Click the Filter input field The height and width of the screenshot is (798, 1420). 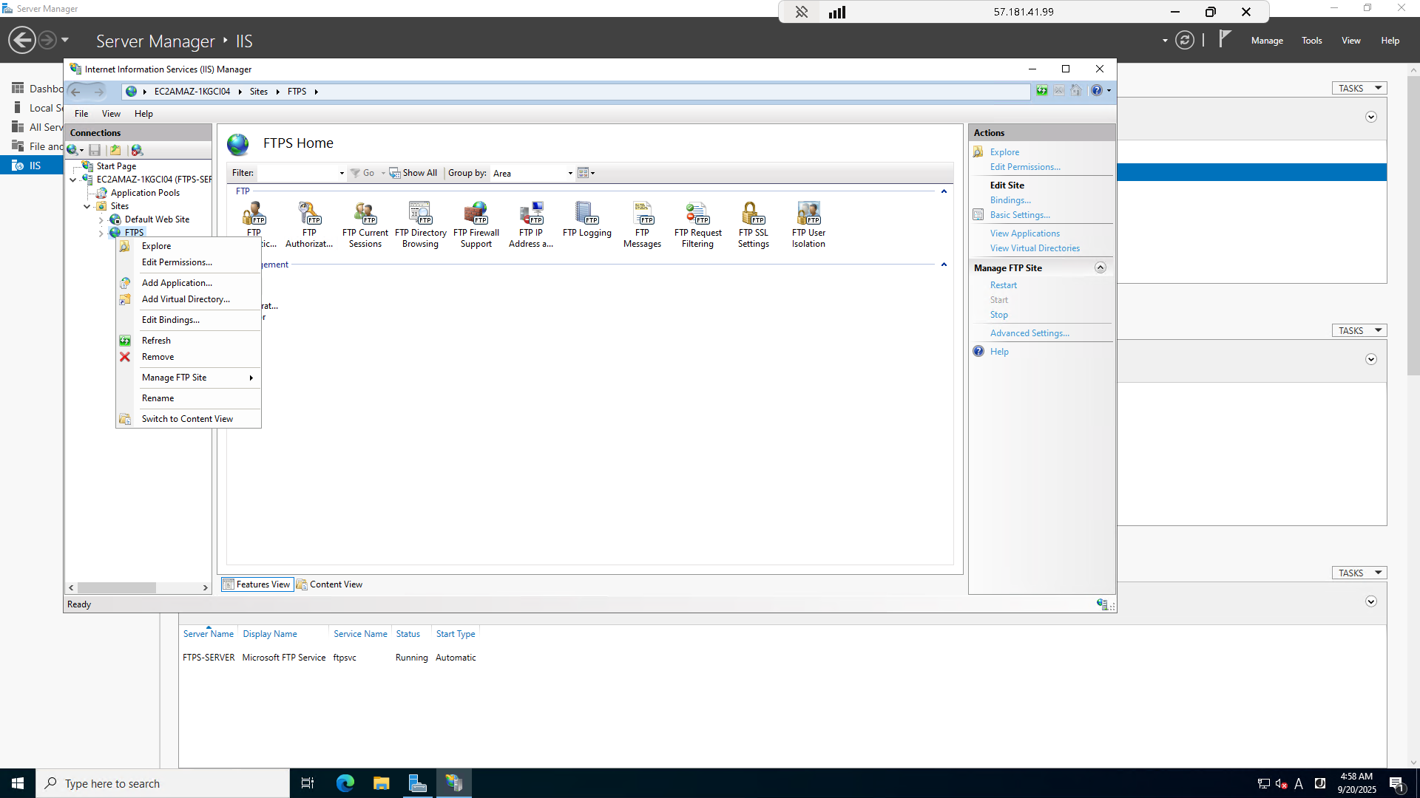tap(297, 174)
